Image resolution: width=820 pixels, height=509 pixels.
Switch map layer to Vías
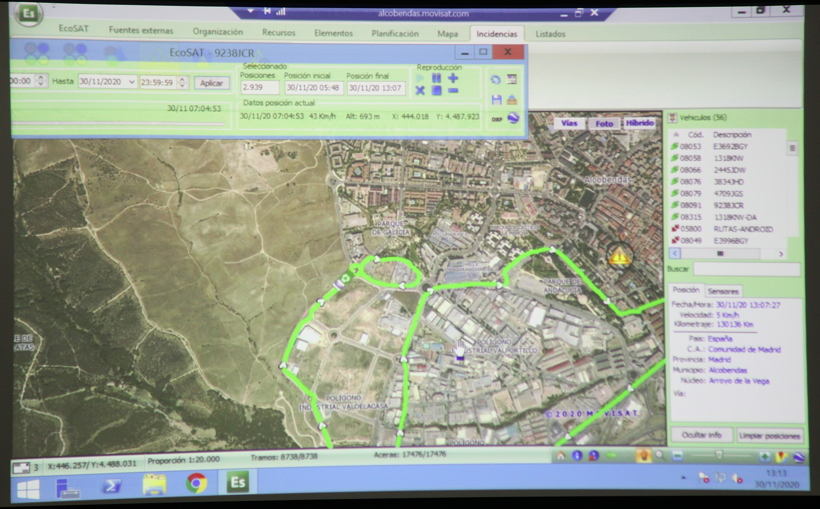569,123
